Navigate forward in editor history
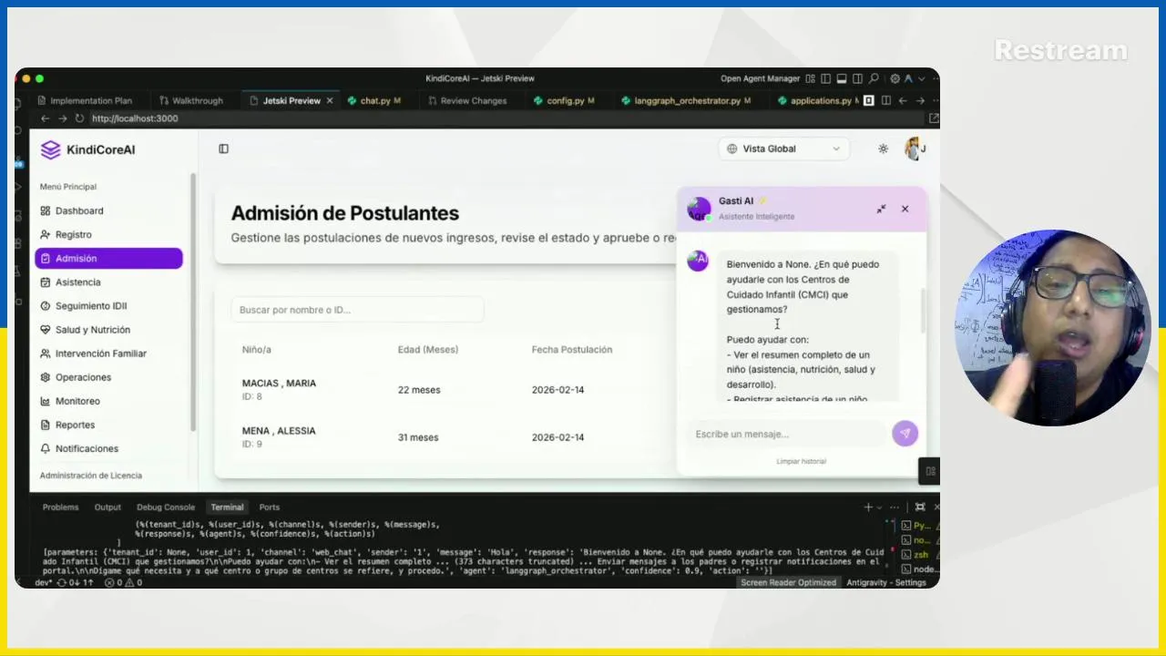Screen dimensions: 1166x656 tap(919, 101)
